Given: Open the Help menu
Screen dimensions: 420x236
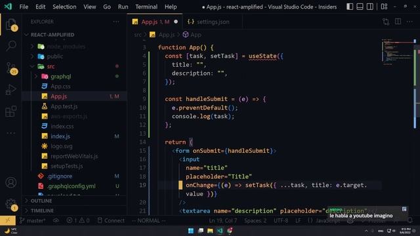Looking at the screenshot, I should pyautogui.click(x=171, y=7).
